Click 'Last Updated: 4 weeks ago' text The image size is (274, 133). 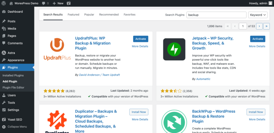247,91
